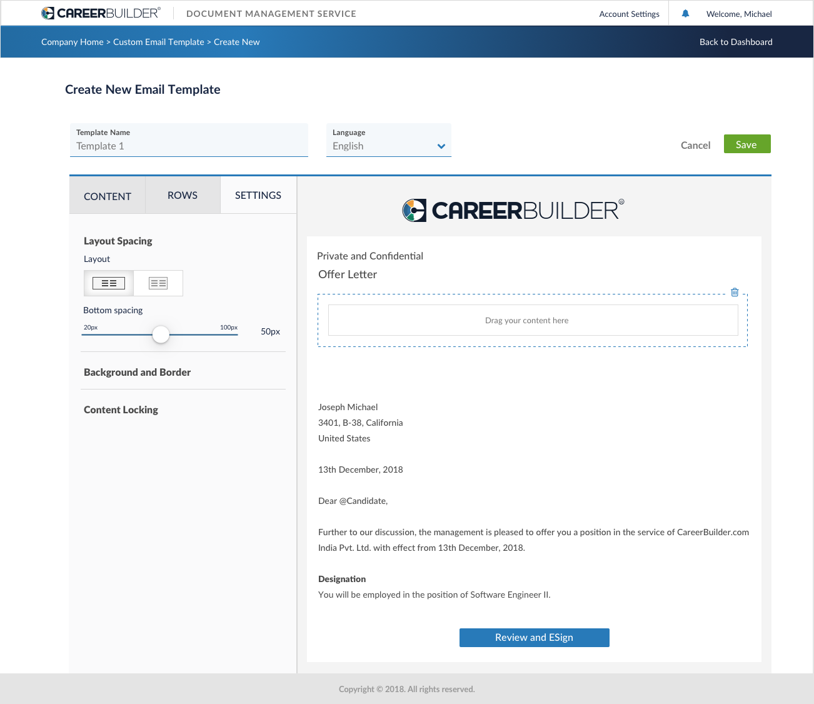Click the Drag your content here area
This screenshot has width=814, height=704.
coord(533,320)
